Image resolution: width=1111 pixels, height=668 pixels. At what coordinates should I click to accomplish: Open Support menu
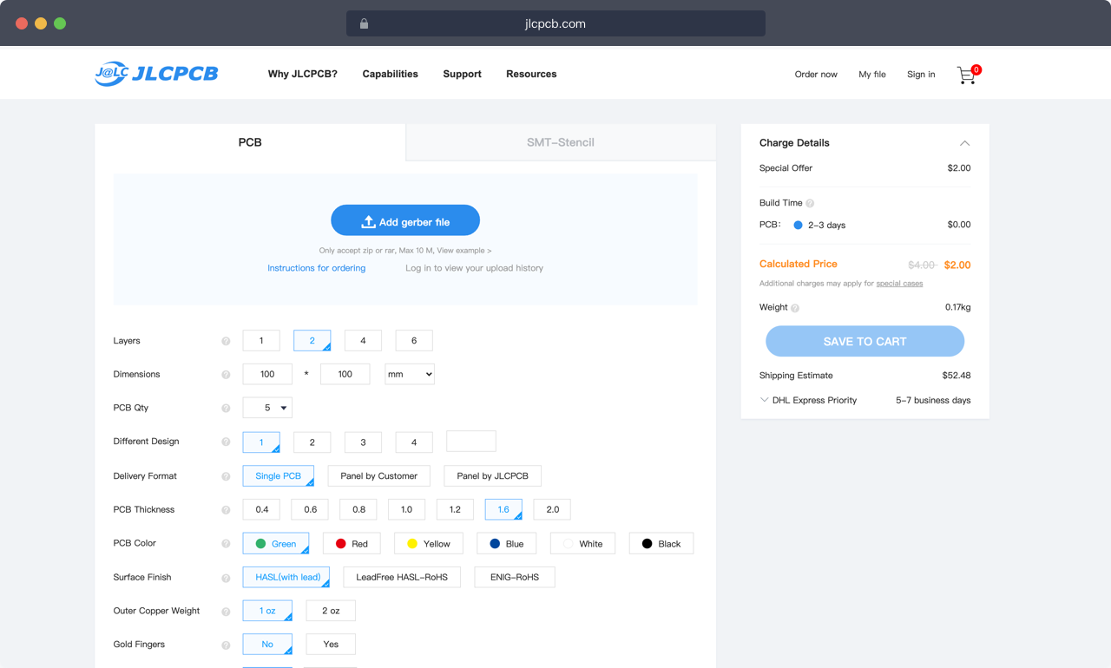tap(462, 74)
